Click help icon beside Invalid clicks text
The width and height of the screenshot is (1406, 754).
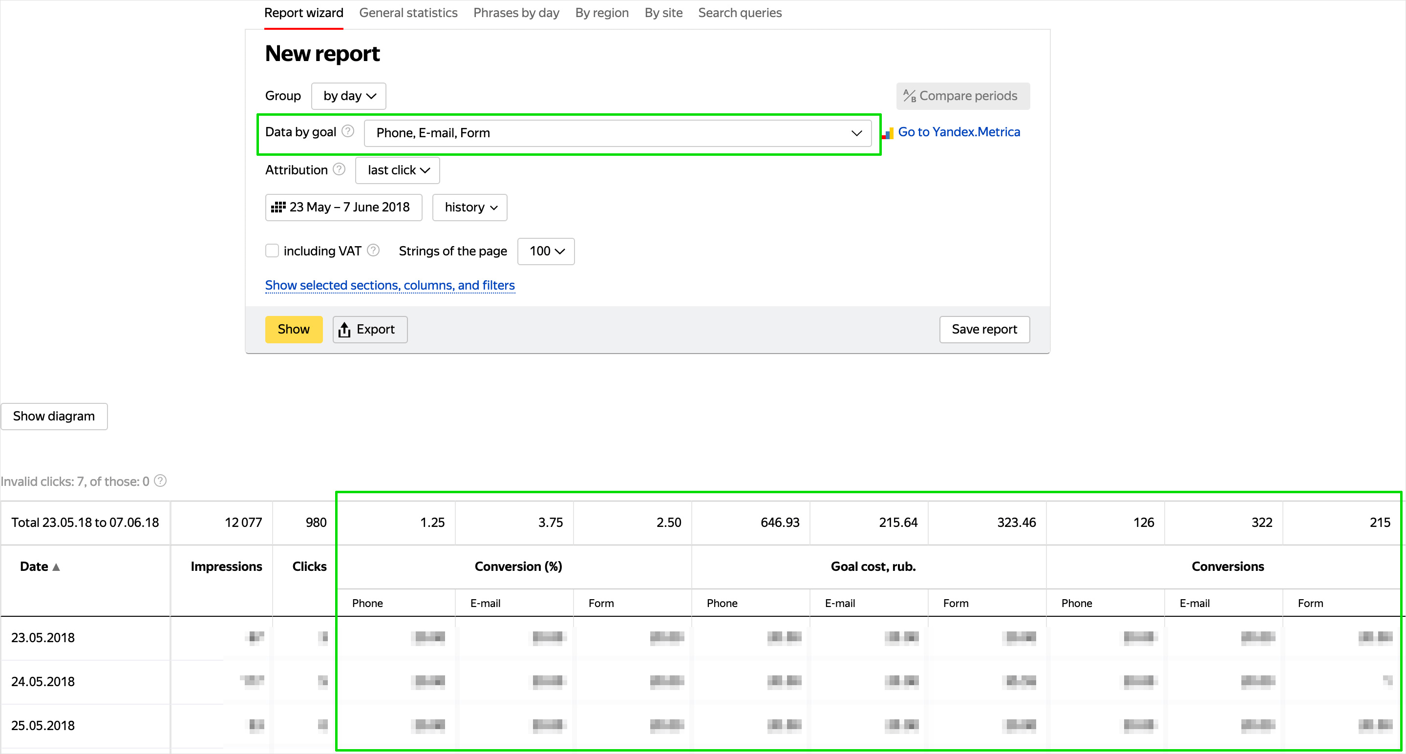point(160,481)
